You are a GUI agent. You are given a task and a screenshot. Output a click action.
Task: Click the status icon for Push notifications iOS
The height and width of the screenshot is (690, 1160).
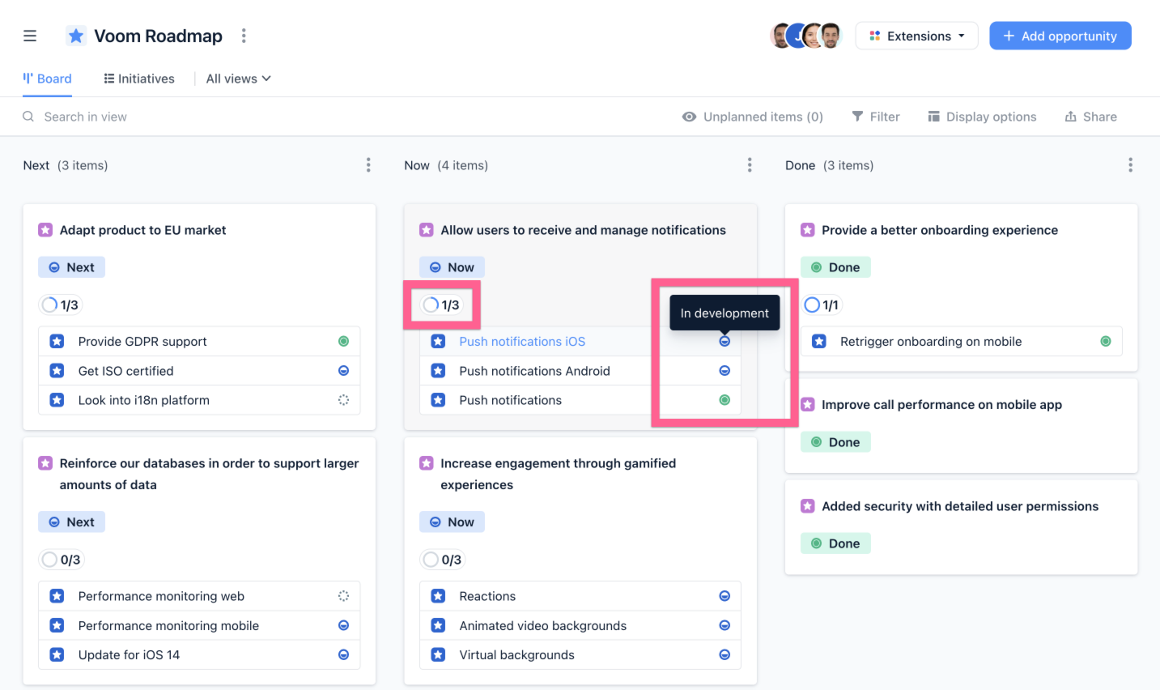click(x=724, y=342)
